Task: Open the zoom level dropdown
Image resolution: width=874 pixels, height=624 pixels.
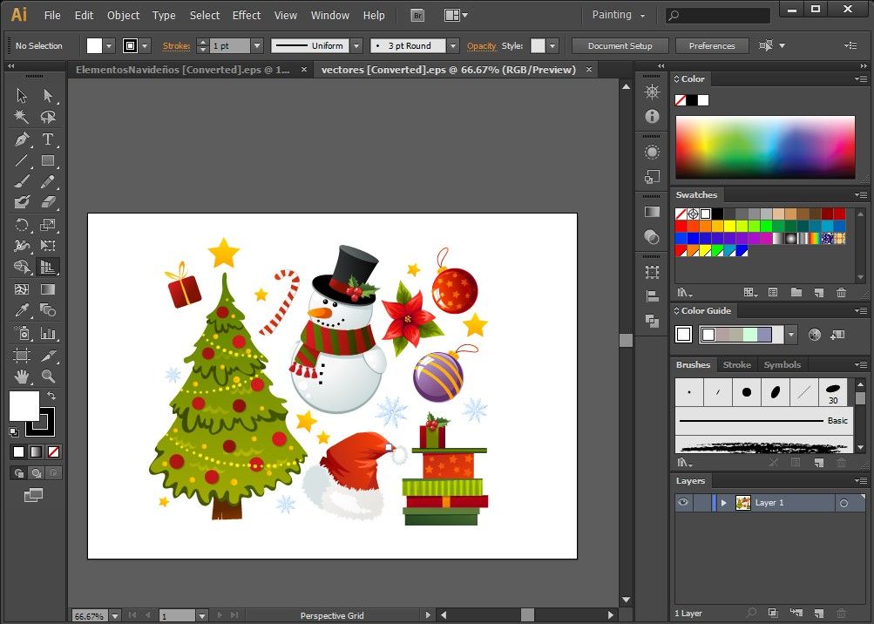Action: click(115, 615)
